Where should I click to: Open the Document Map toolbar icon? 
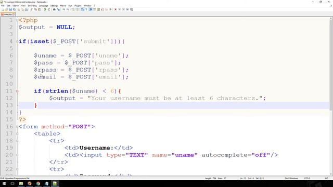click(98, 9)
